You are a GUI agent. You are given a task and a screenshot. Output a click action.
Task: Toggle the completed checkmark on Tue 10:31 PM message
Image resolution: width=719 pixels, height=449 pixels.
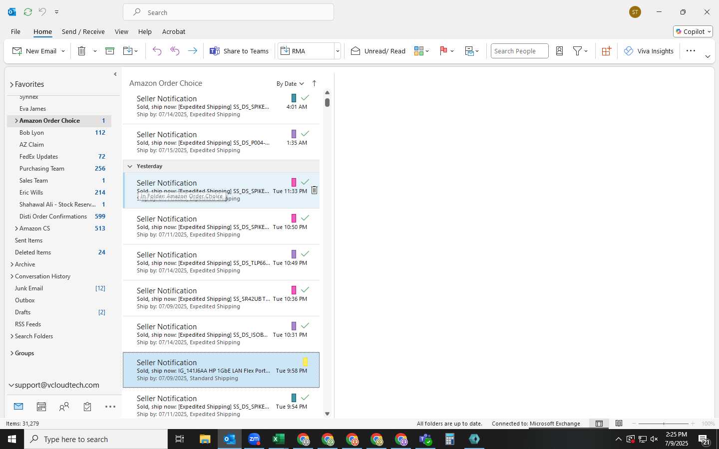click(305, 326)
